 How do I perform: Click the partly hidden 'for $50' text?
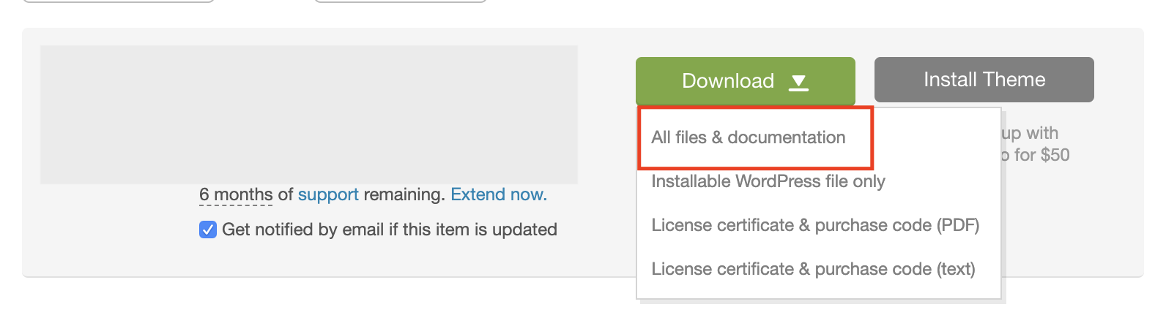(x=1036, y=155)
